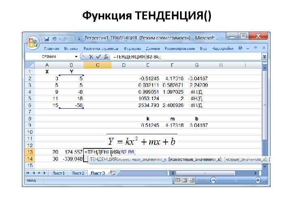
Task: Switch to Page Layout view icon
Action: click(x=185, y=180)
